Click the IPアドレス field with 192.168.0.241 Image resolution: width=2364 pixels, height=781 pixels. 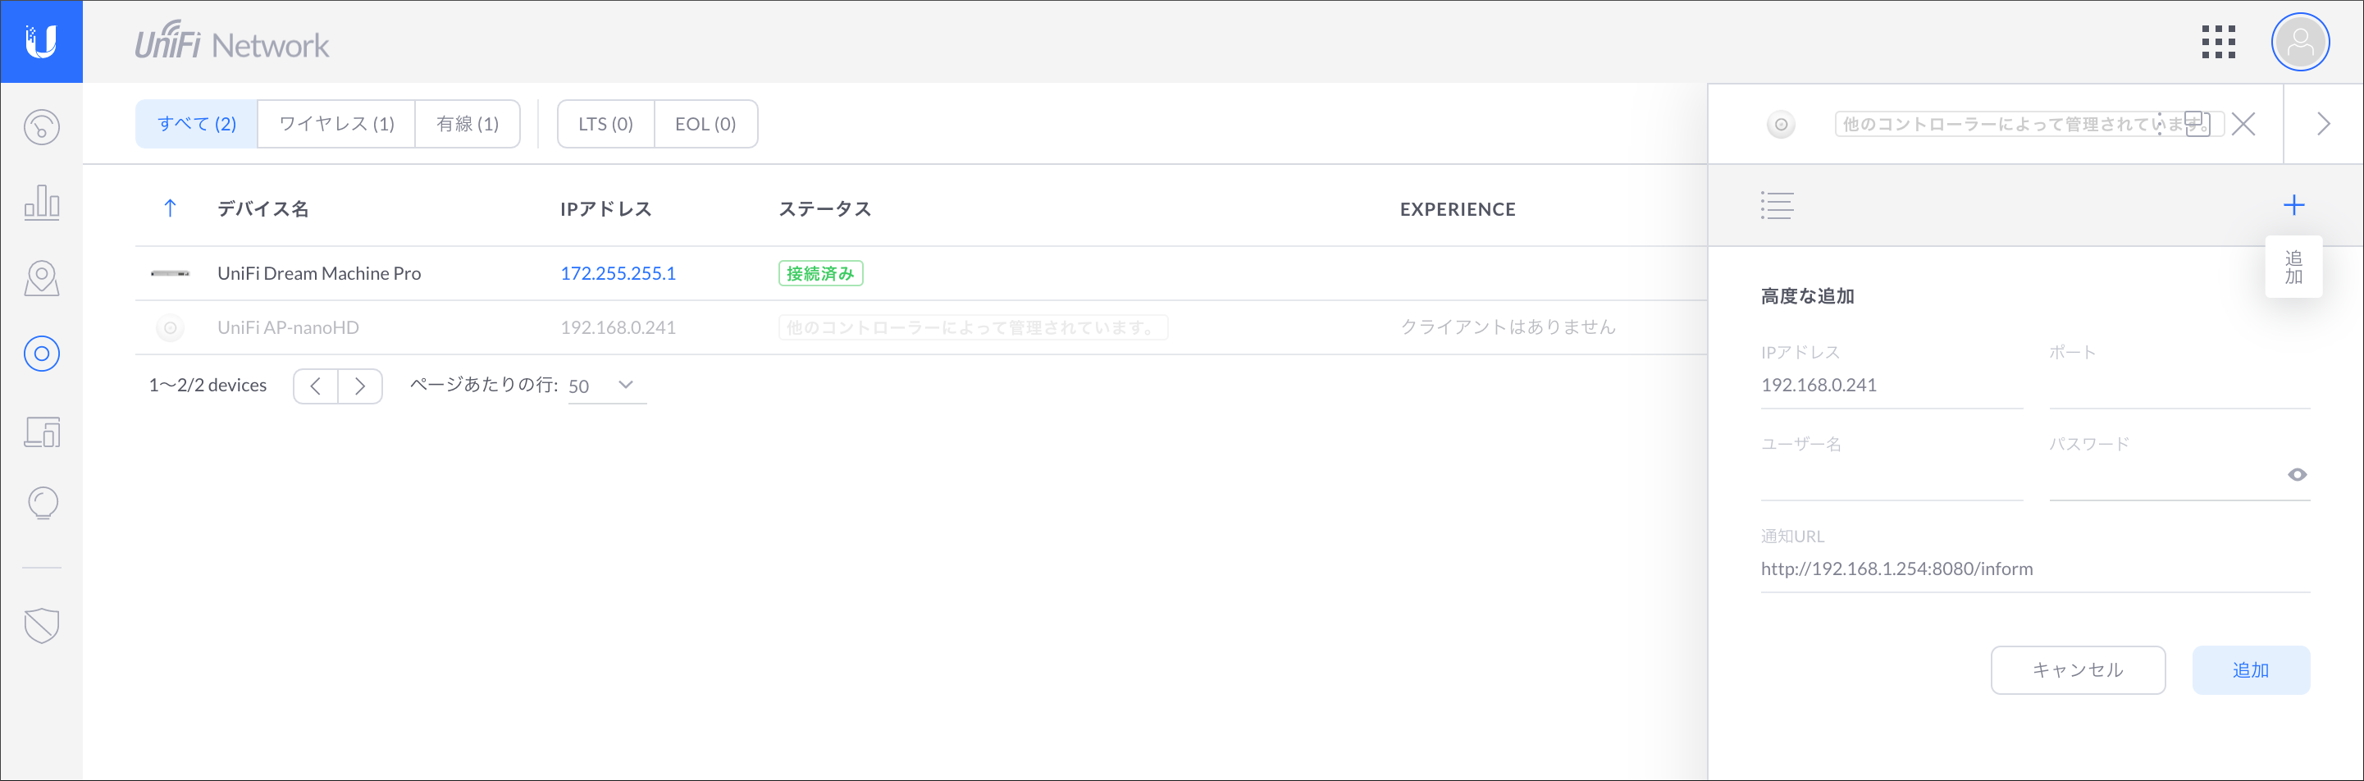1892,386
